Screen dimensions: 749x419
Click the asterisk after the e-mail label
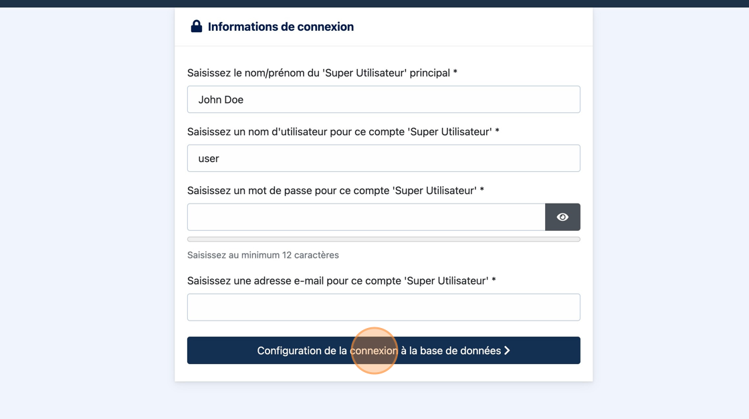click(494, 280)
